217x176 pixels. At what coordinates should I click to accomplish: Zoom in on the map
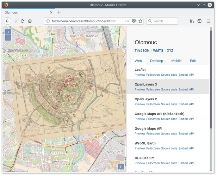point(8,32)
